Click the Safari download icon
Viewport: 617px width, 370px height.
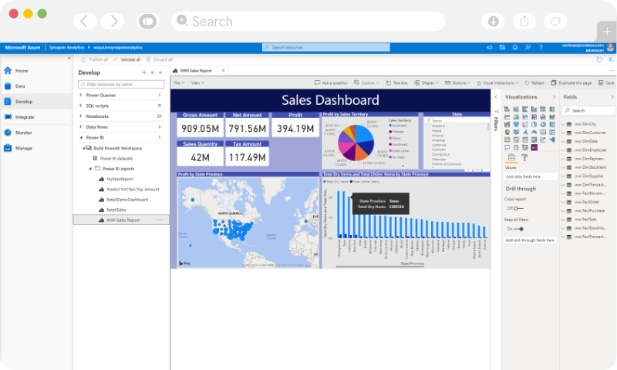(493, 22)
